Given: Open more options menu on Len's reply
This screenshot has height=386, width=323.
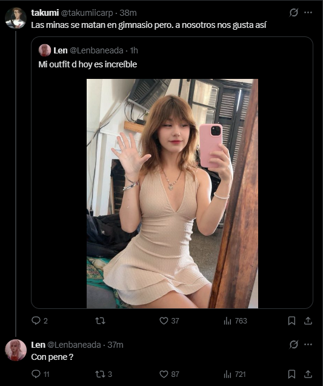Looking at the screenshot, I should pyautogui.click(x=308, y=344).
